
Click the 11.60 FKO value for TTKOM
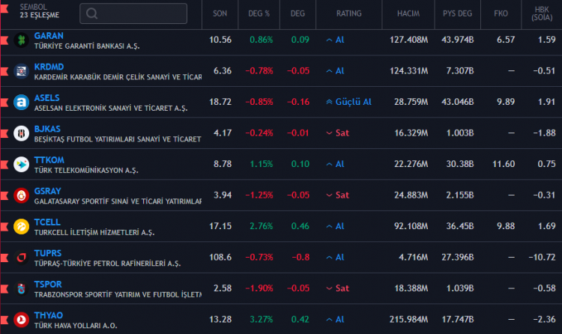coord(504,165)
